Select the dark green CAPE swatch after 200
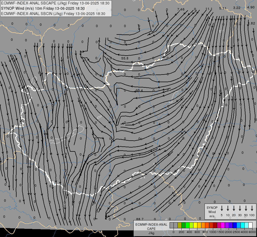Image resolution: width=257 pixels, height=237 pixels. (183, 225)
